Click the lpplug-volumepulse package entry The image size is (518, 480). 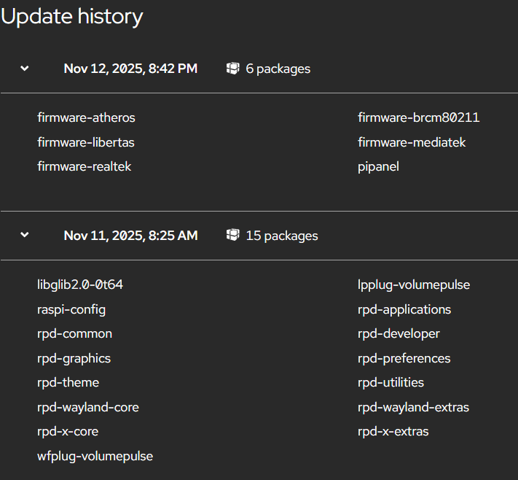(x=414, y=284)
